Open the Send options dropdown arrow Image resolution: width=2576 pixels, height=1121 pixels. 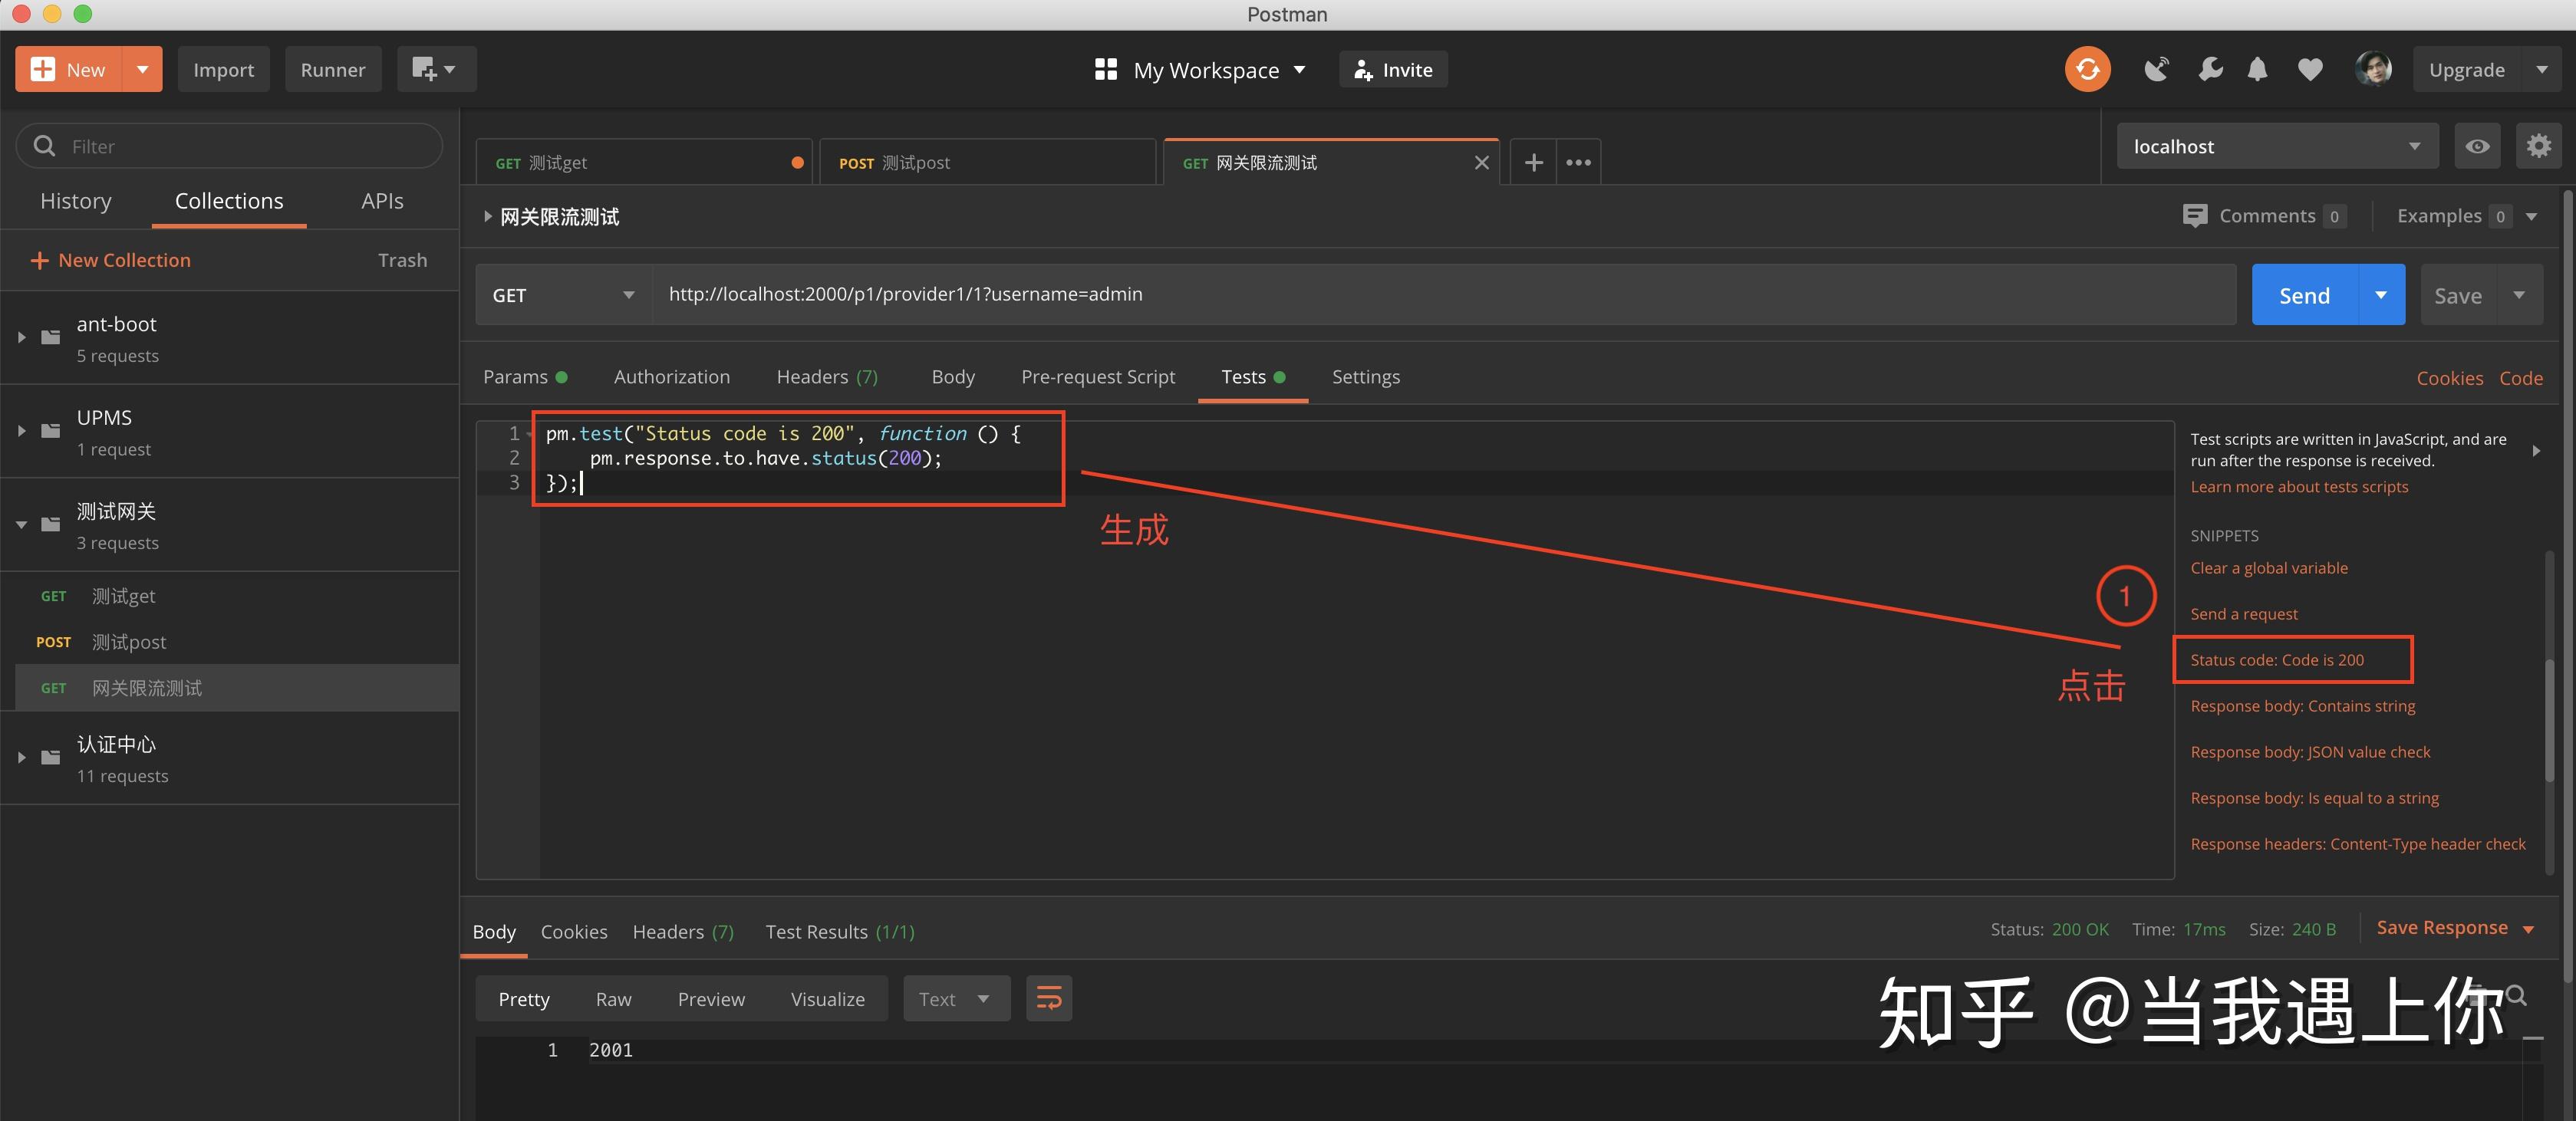pos(2381,294)
